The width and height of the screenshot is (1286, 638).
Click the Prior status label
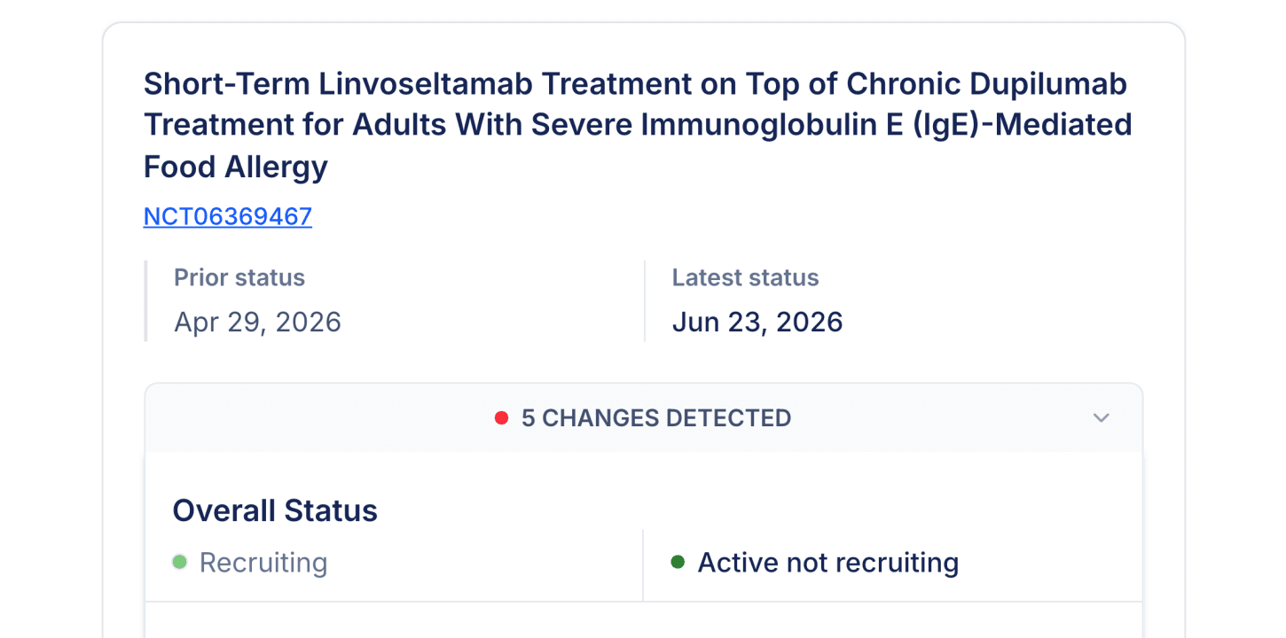click(x=239, y=277)
